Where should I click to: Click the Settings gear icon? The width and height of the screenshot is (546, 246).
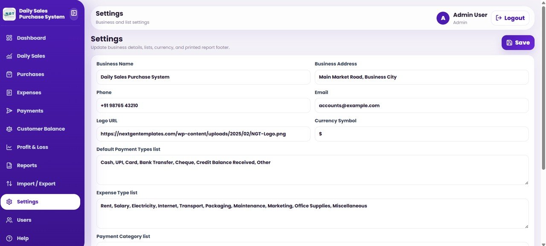point(9,202)
